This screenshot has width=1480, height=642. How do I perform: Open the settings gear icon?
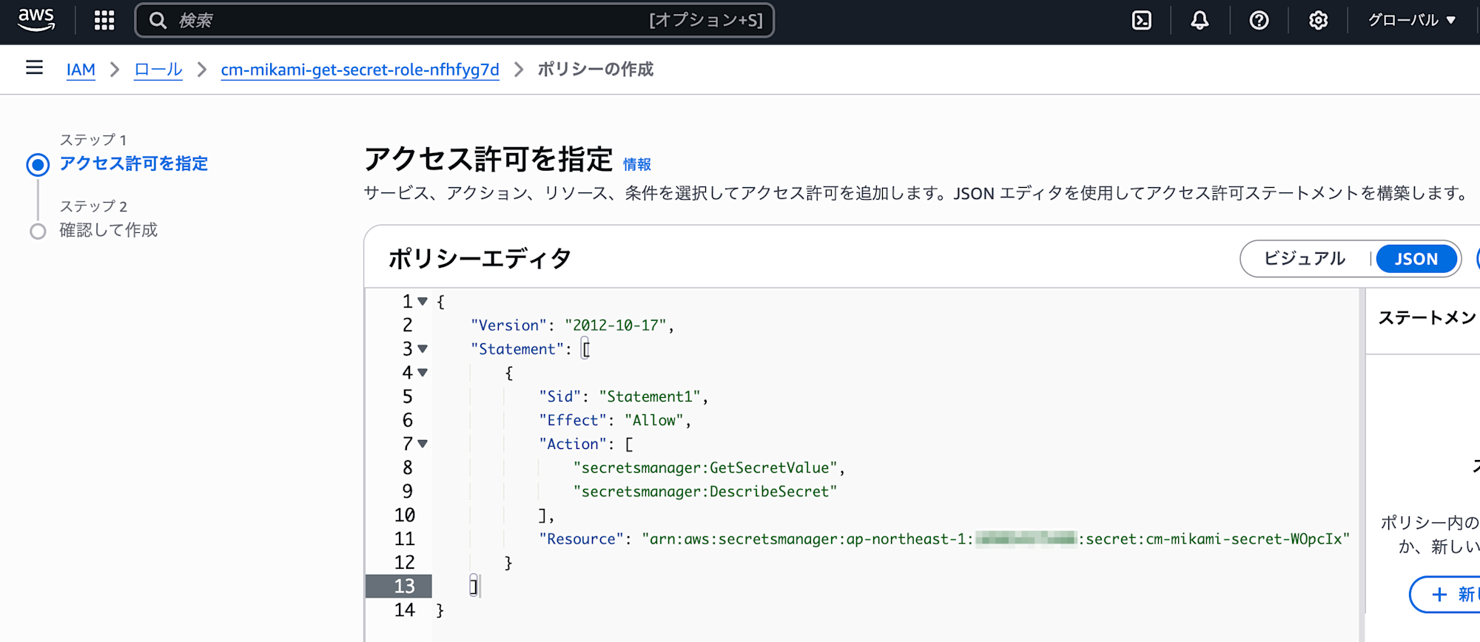click(x=1318, y=20)
